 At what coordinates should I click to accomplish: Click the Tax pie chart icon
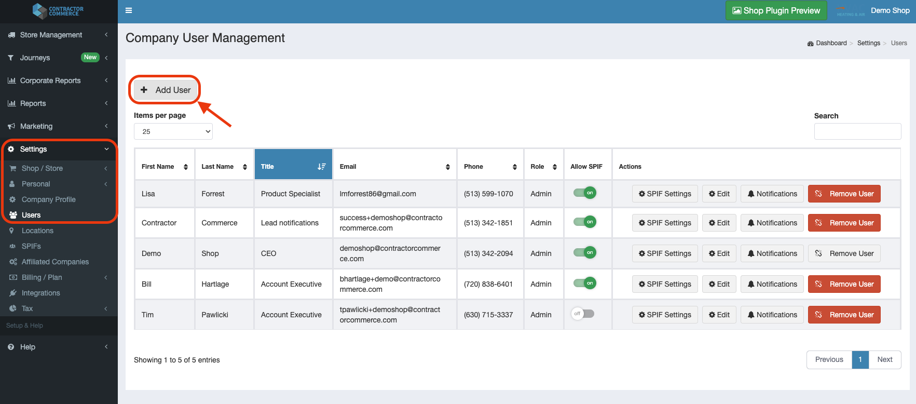pyautogui.click(x=13, y=308)
